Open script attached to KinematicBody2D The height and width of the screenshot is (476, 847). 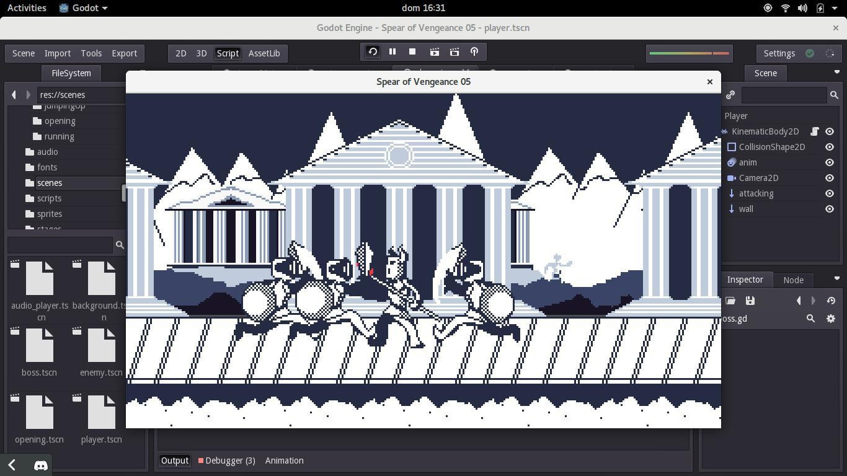(x=815, y=131)
